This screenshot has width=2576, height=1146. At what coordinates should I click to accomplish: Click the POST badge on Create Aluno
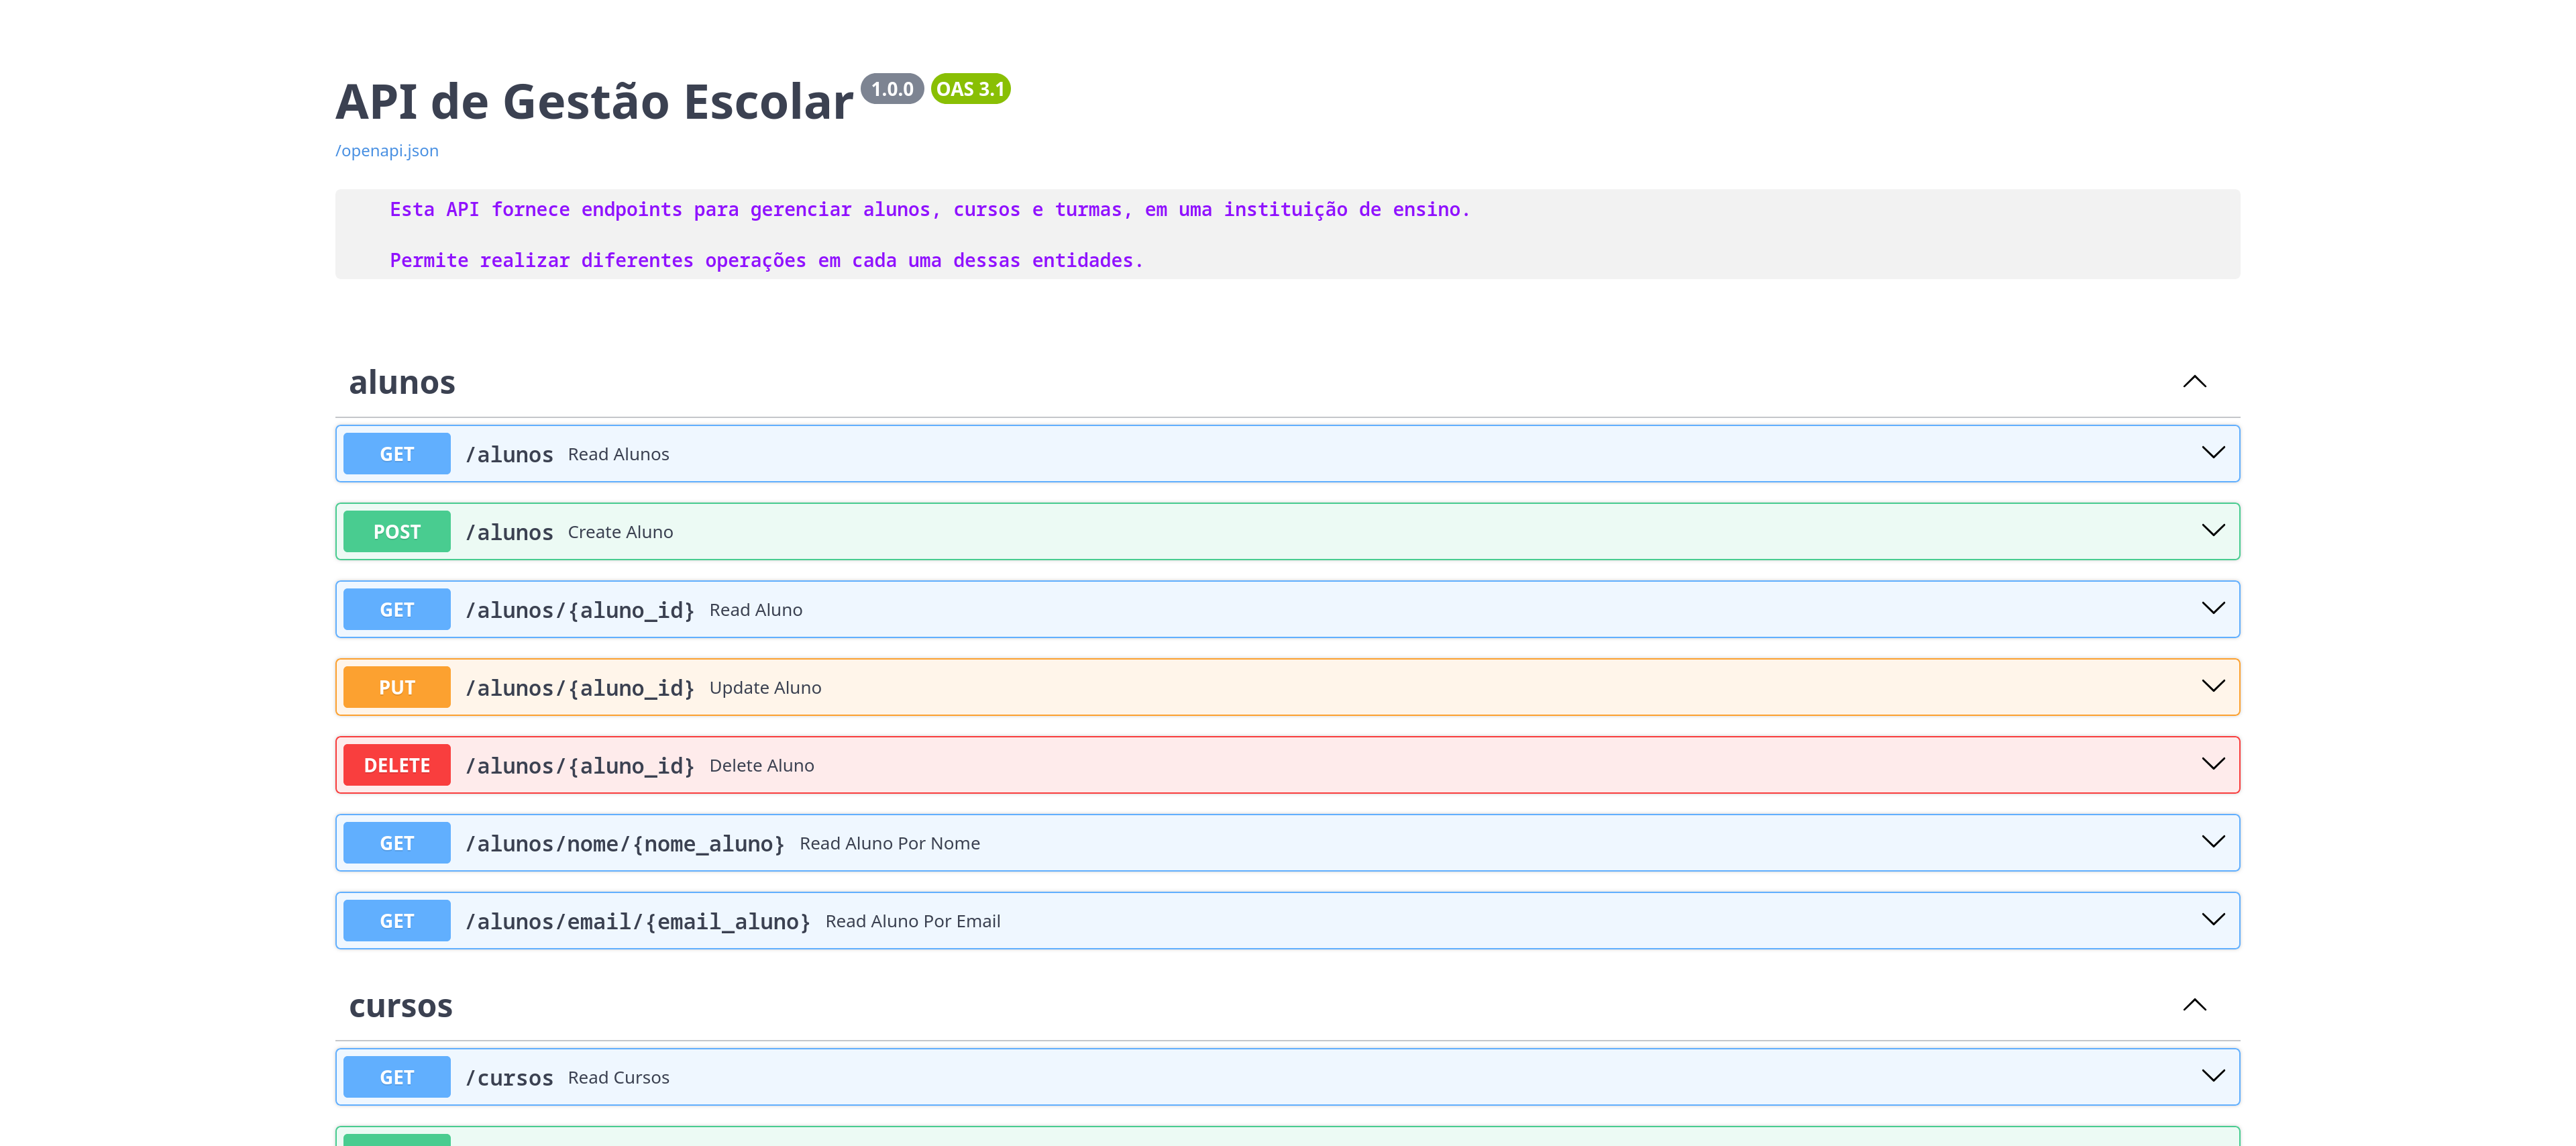(396, 531)
